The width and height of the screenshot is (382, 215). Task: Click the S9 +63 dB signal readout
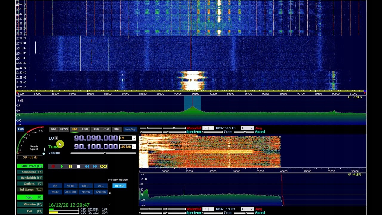click(30, 157)
